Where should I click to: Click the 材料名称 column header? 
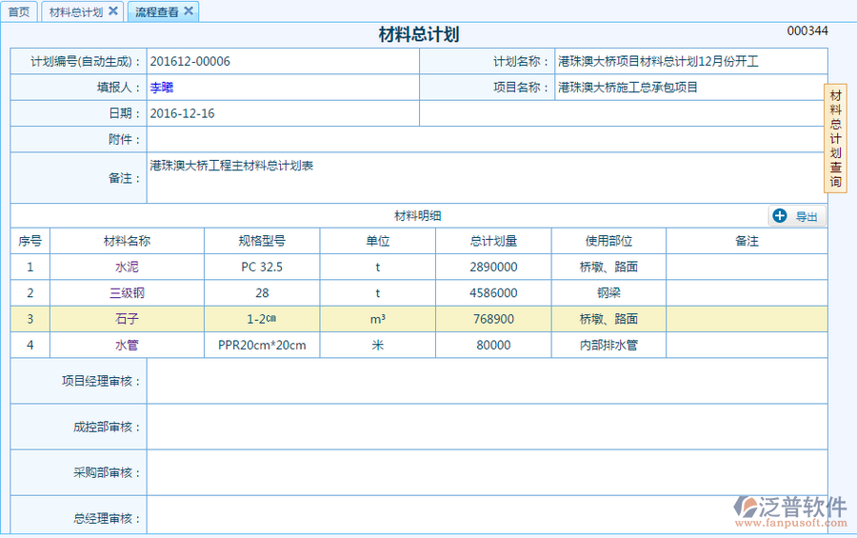point(127,241)
